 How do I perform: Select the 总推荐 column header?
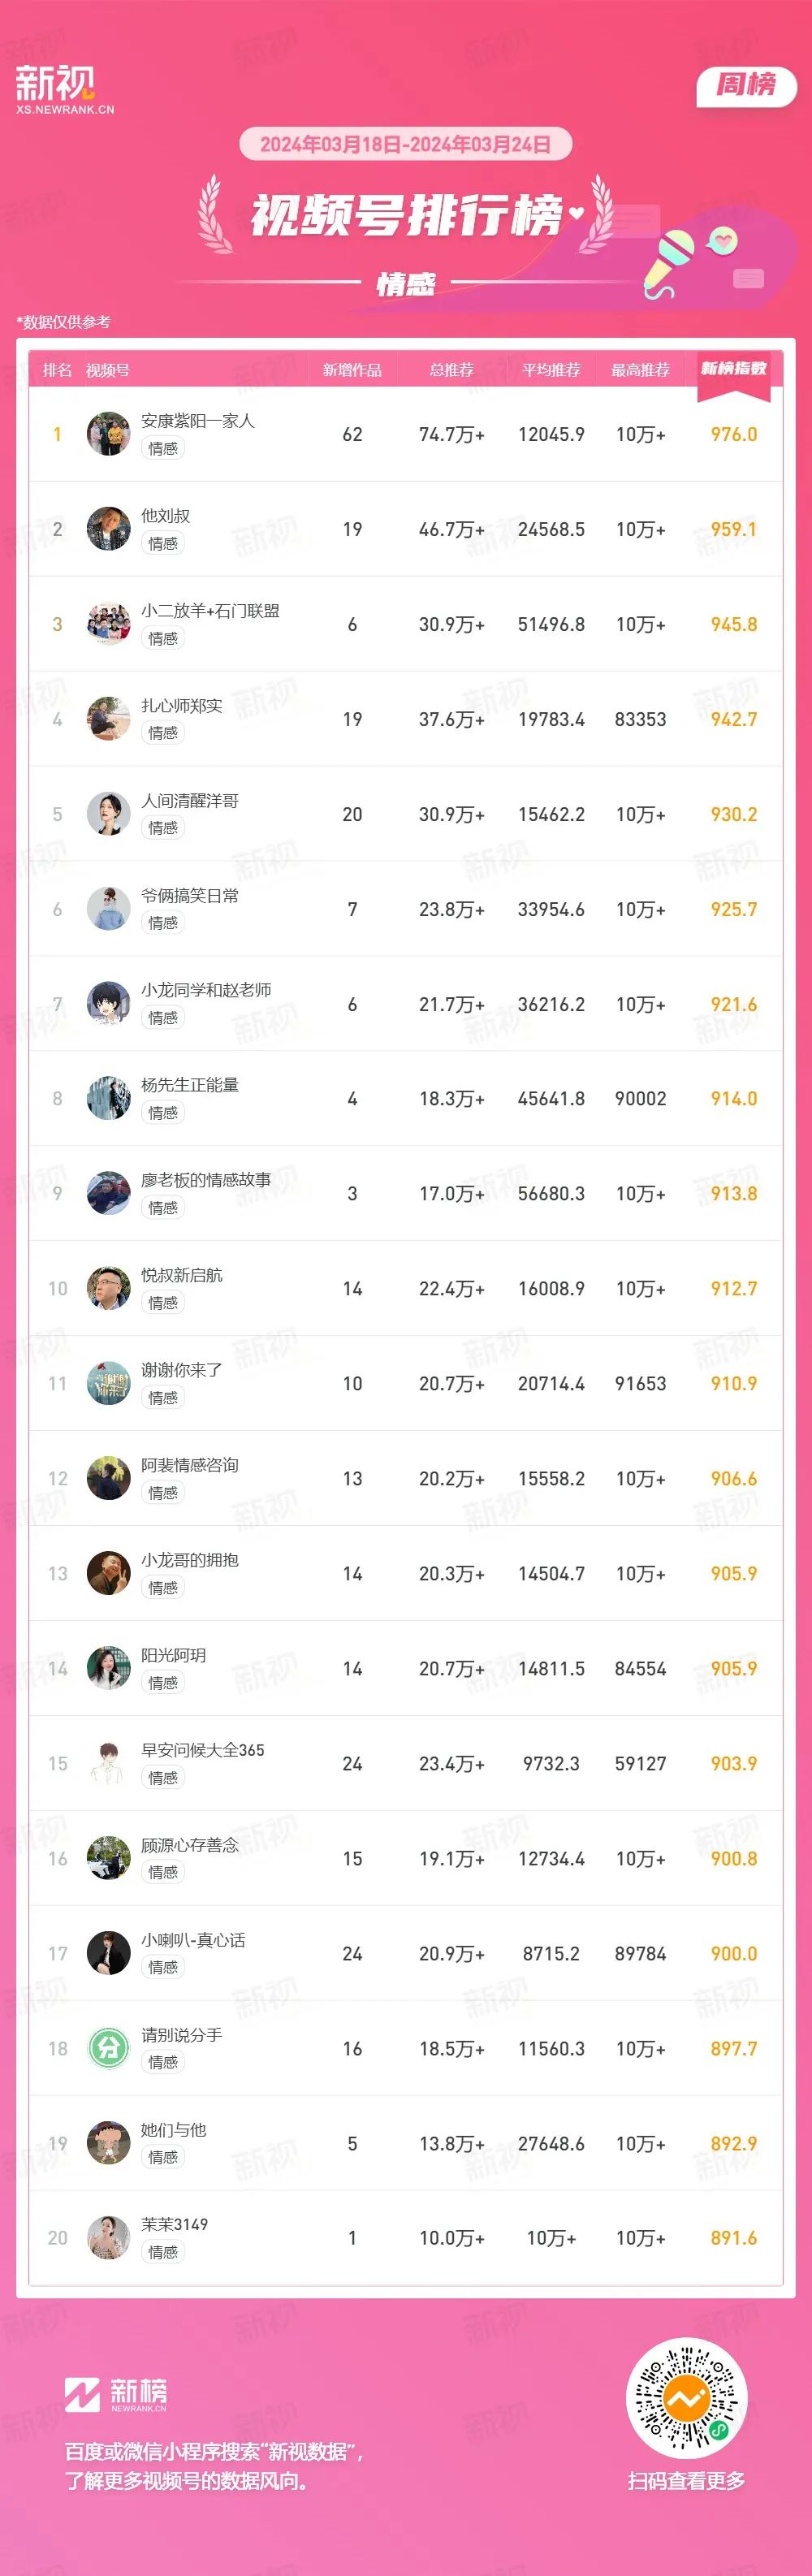tap(451, 370)
